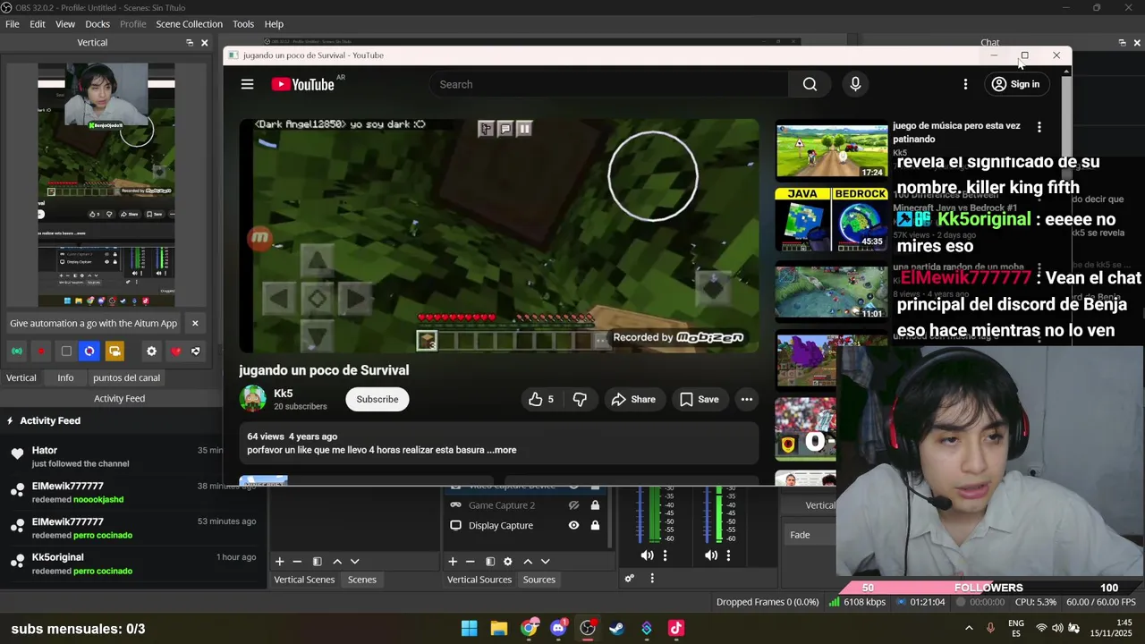
Task: Click the YouTube search magnifier button
Action: coord(810,84)
